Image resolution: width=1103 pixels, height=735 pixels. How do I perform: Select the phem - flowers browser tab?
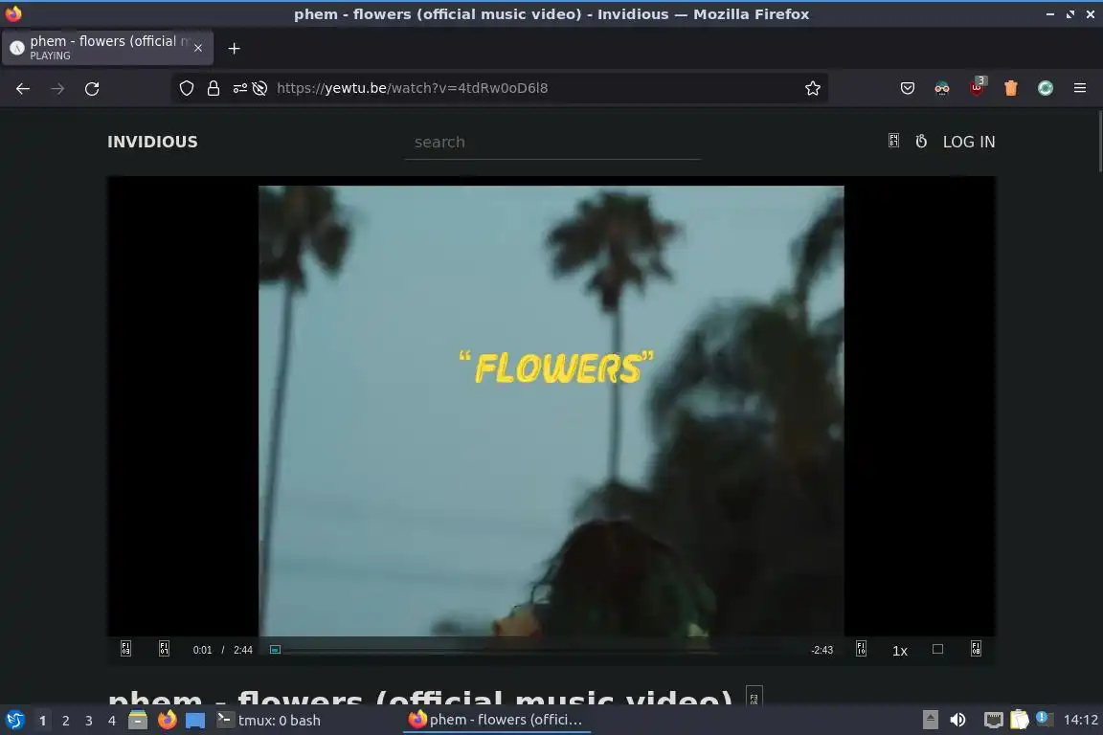pyautogui.click(x=107, y=47)
